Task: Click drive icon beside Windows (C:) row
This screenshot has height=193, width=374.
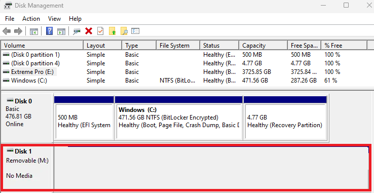Action: pyautogui.click(x=6, y=81)
